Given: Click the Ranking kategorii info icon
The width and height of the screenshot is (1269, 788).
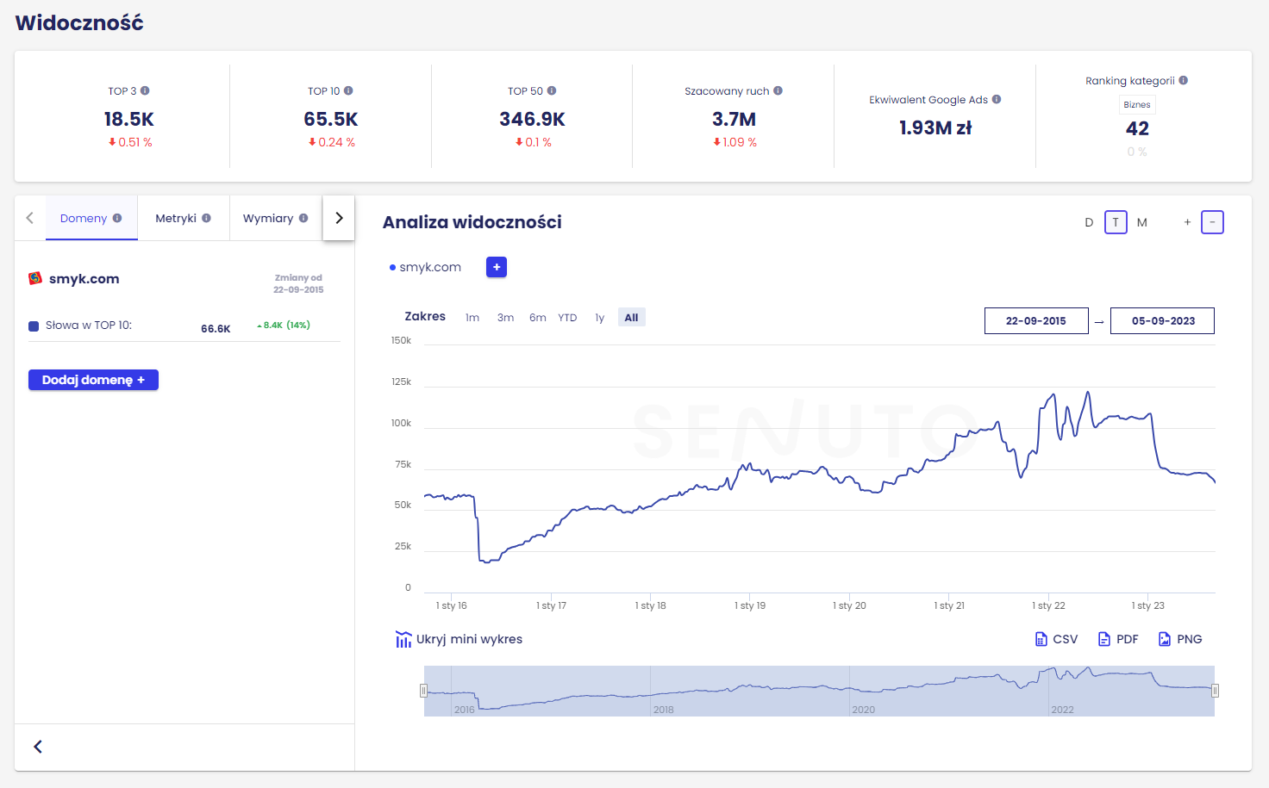Looking at the screenshot, I should coord(1184,80).
